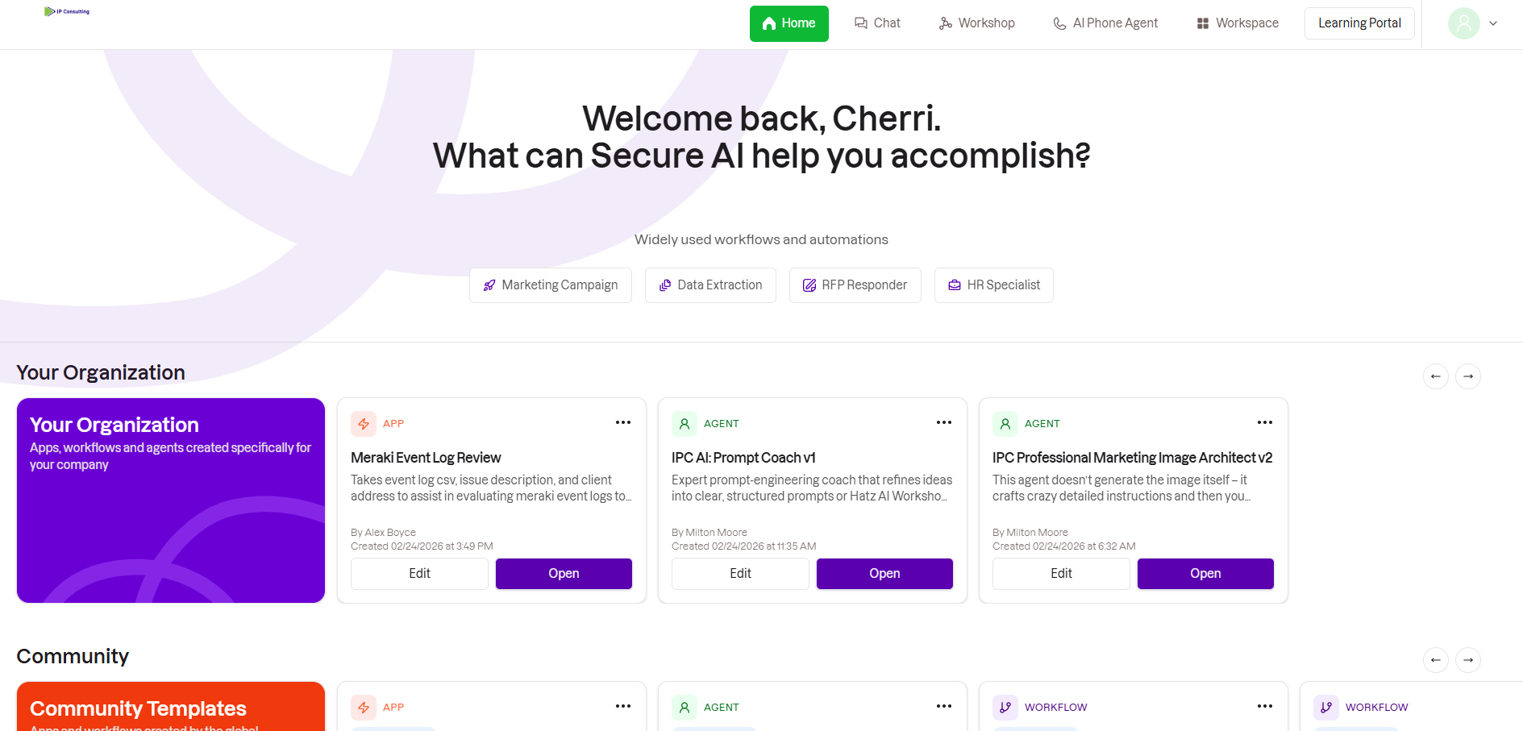Click the lightning APP icon on Meraki Event Log Review

[364, 423]
